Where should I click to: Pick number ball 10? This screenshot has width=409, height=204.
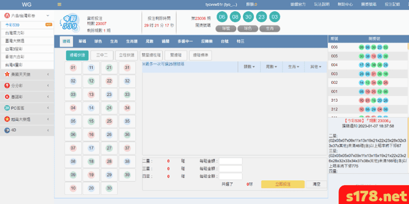coord(73,188)
